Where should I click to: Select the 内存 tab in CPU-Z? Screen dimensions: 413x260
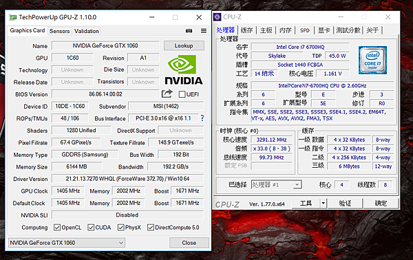(x=285, y=30)
